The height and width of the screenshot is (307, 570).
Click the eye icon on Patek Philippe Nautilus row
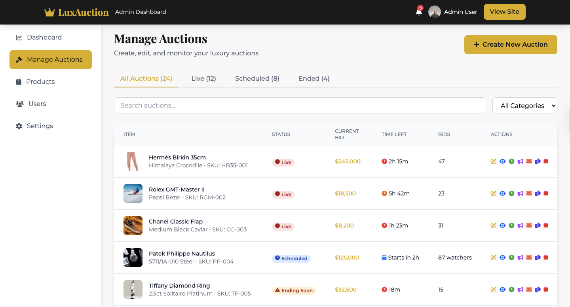pyautogui.click(x=502, y=258)
